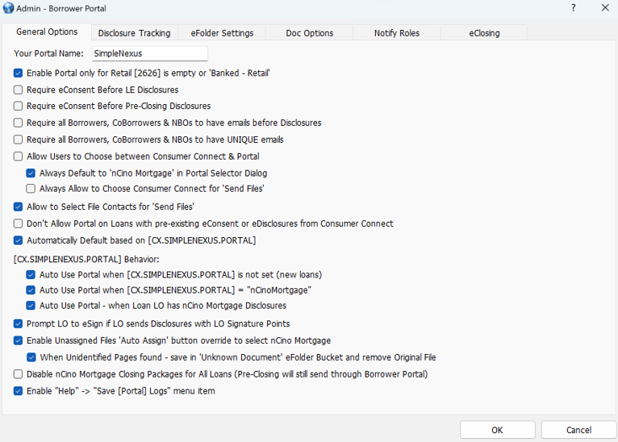Screen dimensions: 618x442
Task: Check Allow Users to Choose between Consumer Connect & Portal
Action: [18, 156]
